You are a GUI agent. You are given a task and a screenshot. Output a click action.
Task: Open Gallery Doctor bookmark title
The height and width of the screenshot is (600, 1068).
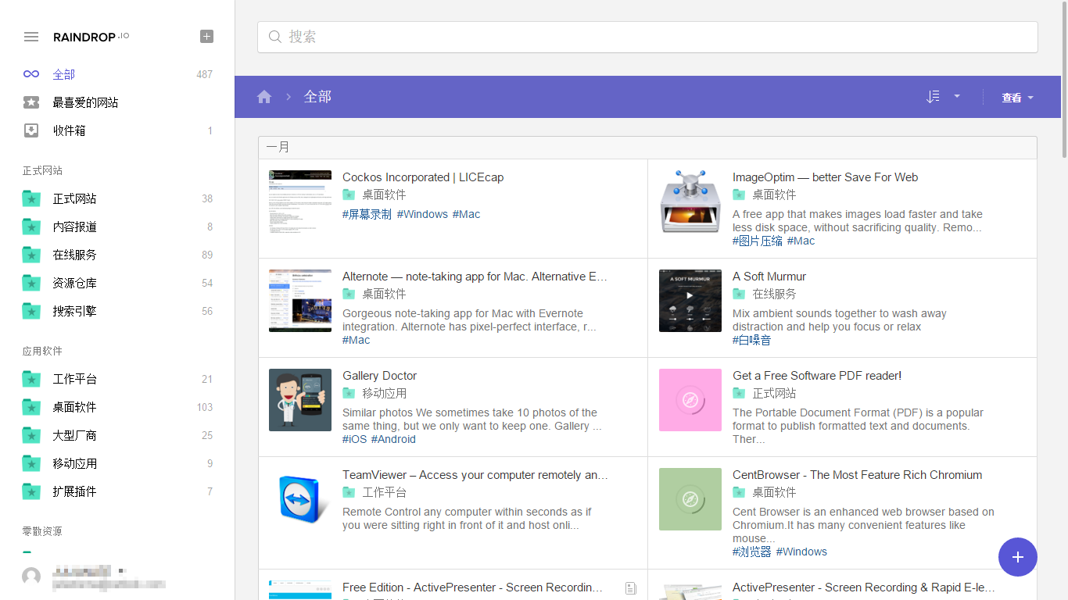(380, 376)
